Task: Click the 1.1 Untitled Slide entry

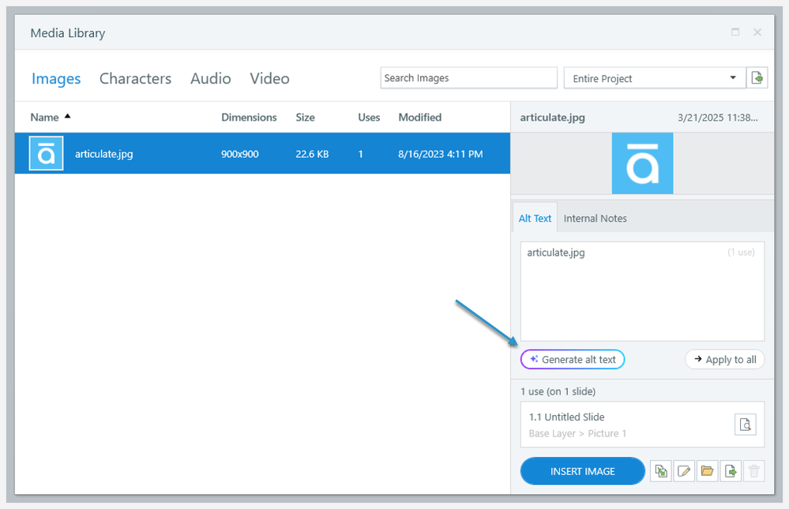Action: click(x=566, y=417)
